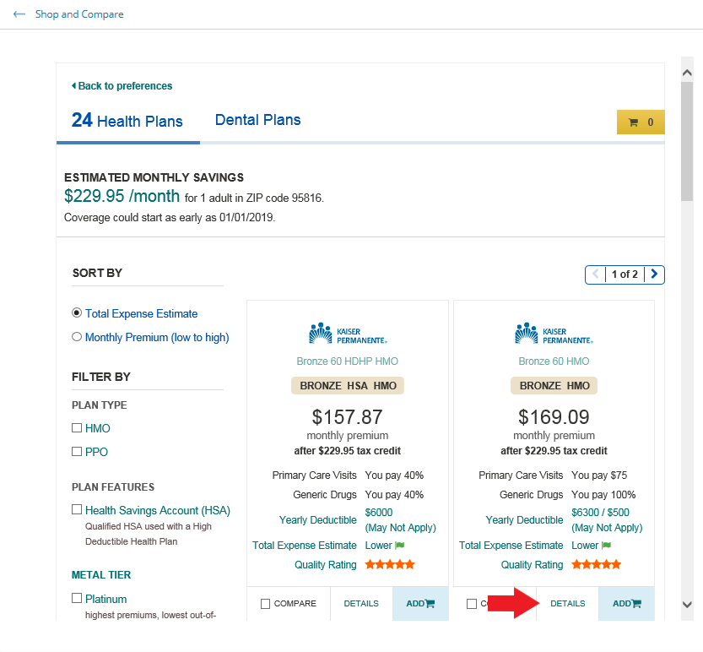703x652 pixels.
Task: Tick the Health Savings Account (HSA) filter
Action: [x=77, y=509]
